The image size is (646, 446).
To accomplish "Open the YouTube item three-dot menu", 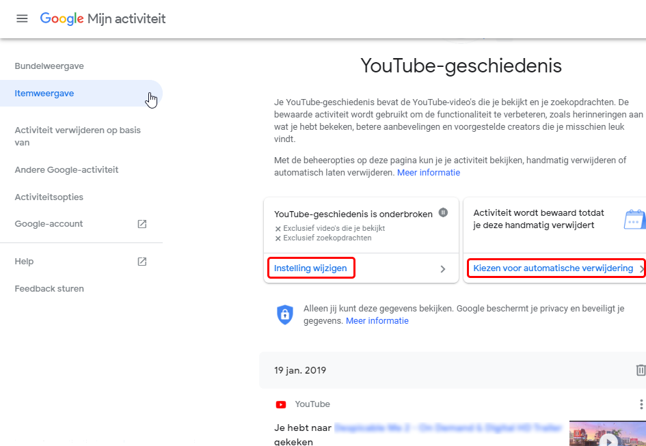I will (640, 404).
